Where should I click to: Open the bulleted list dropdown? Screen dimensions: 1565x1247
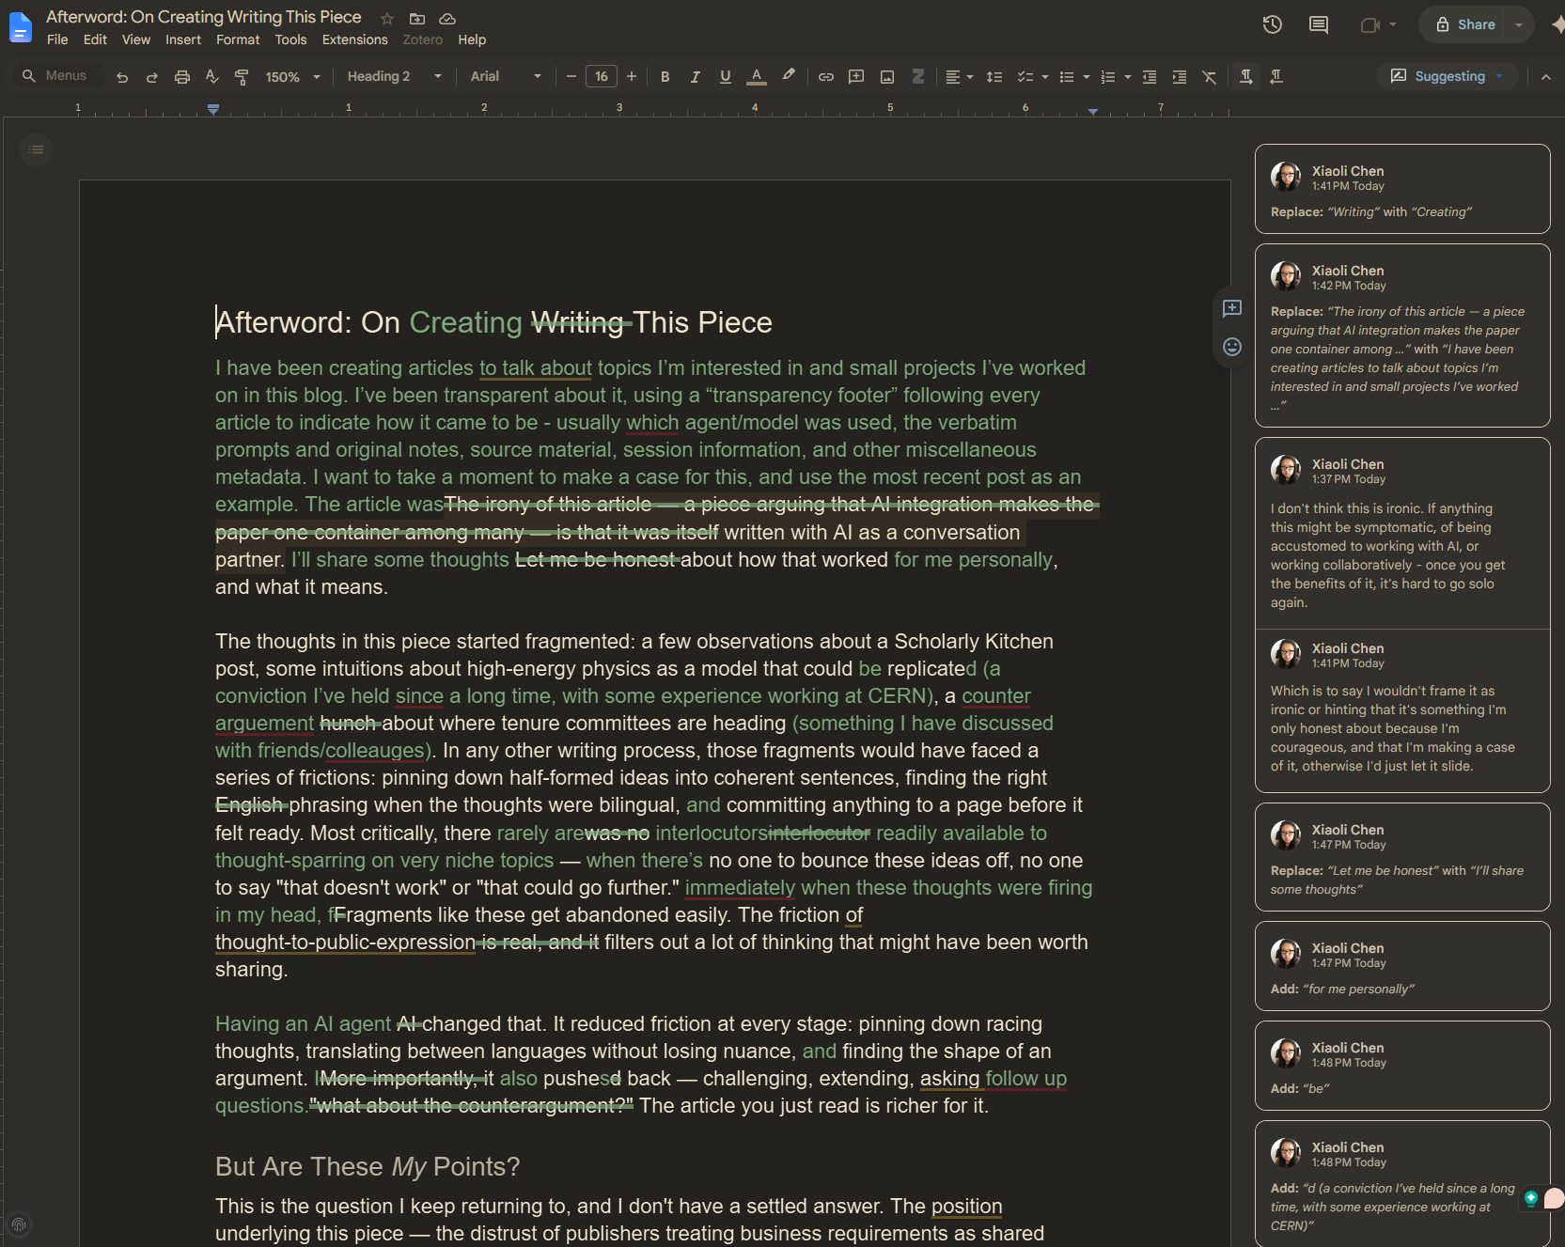coord(1073,77)
